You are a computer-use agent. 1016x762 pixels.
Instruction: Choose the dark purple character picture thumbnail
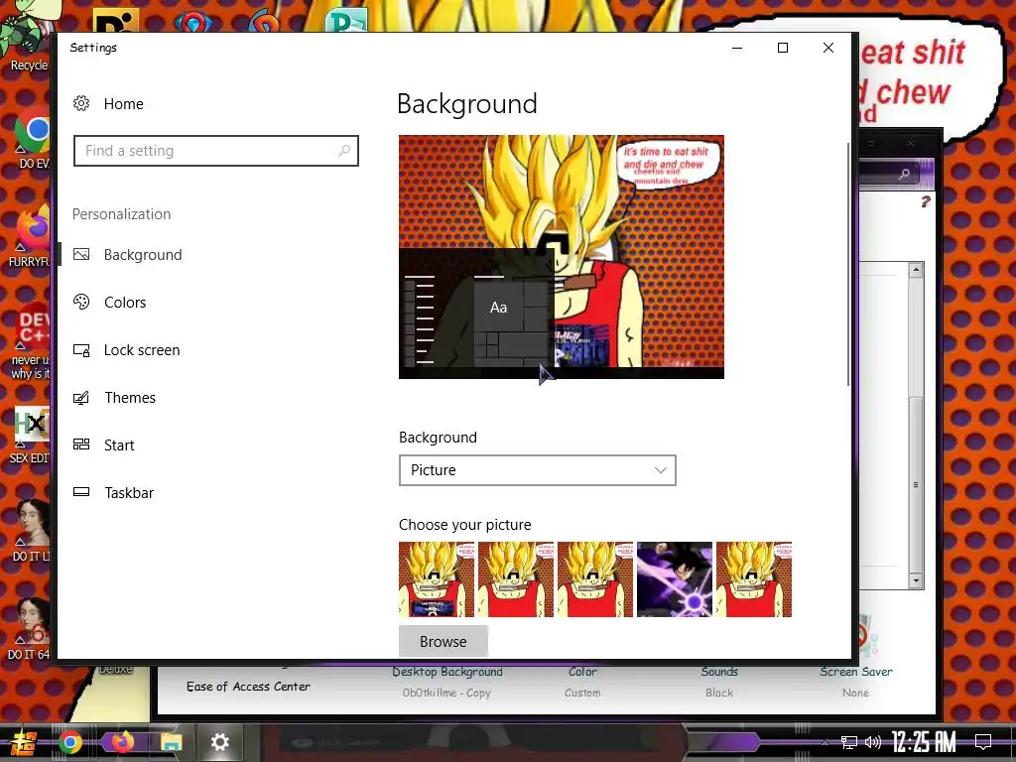pos(675,579)
